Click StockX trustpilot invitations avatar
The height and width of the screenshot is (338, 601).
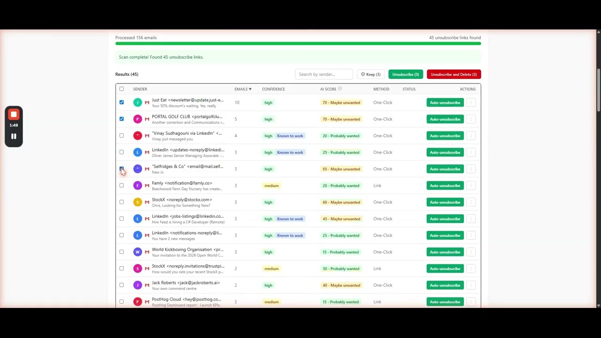pos(137,269)
